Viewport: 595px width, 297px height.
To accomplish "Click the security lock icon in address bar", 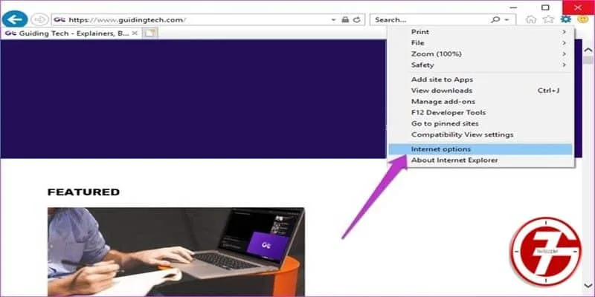I will coord(345,20).
